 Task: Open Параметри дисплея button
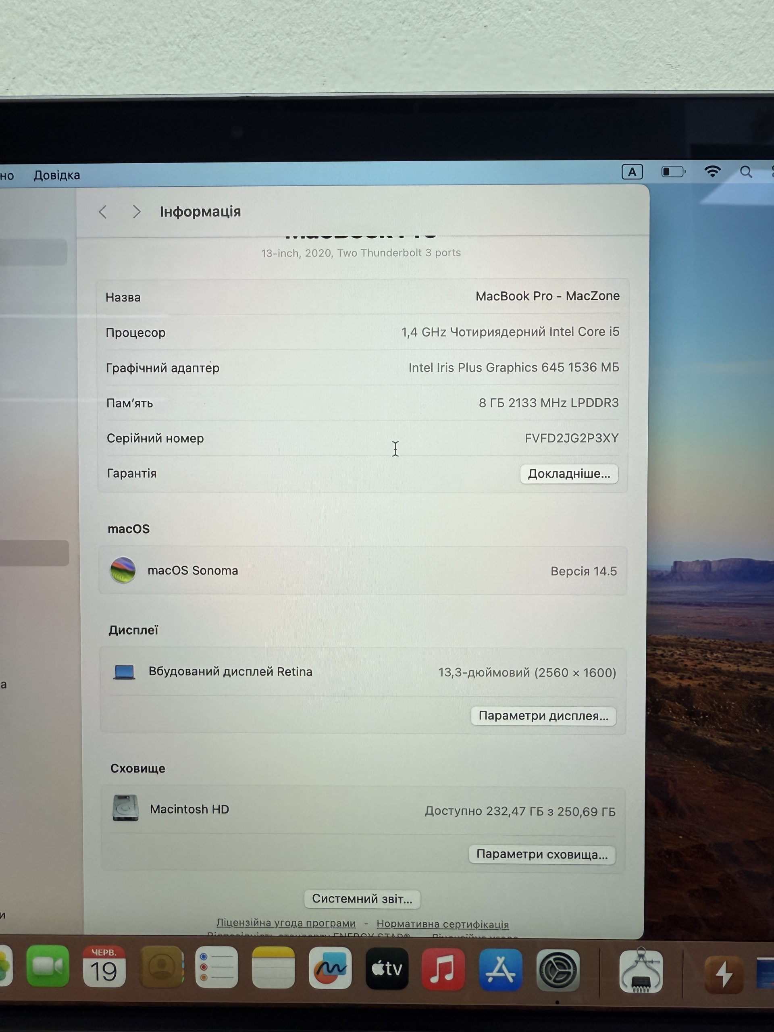point(543,716)
